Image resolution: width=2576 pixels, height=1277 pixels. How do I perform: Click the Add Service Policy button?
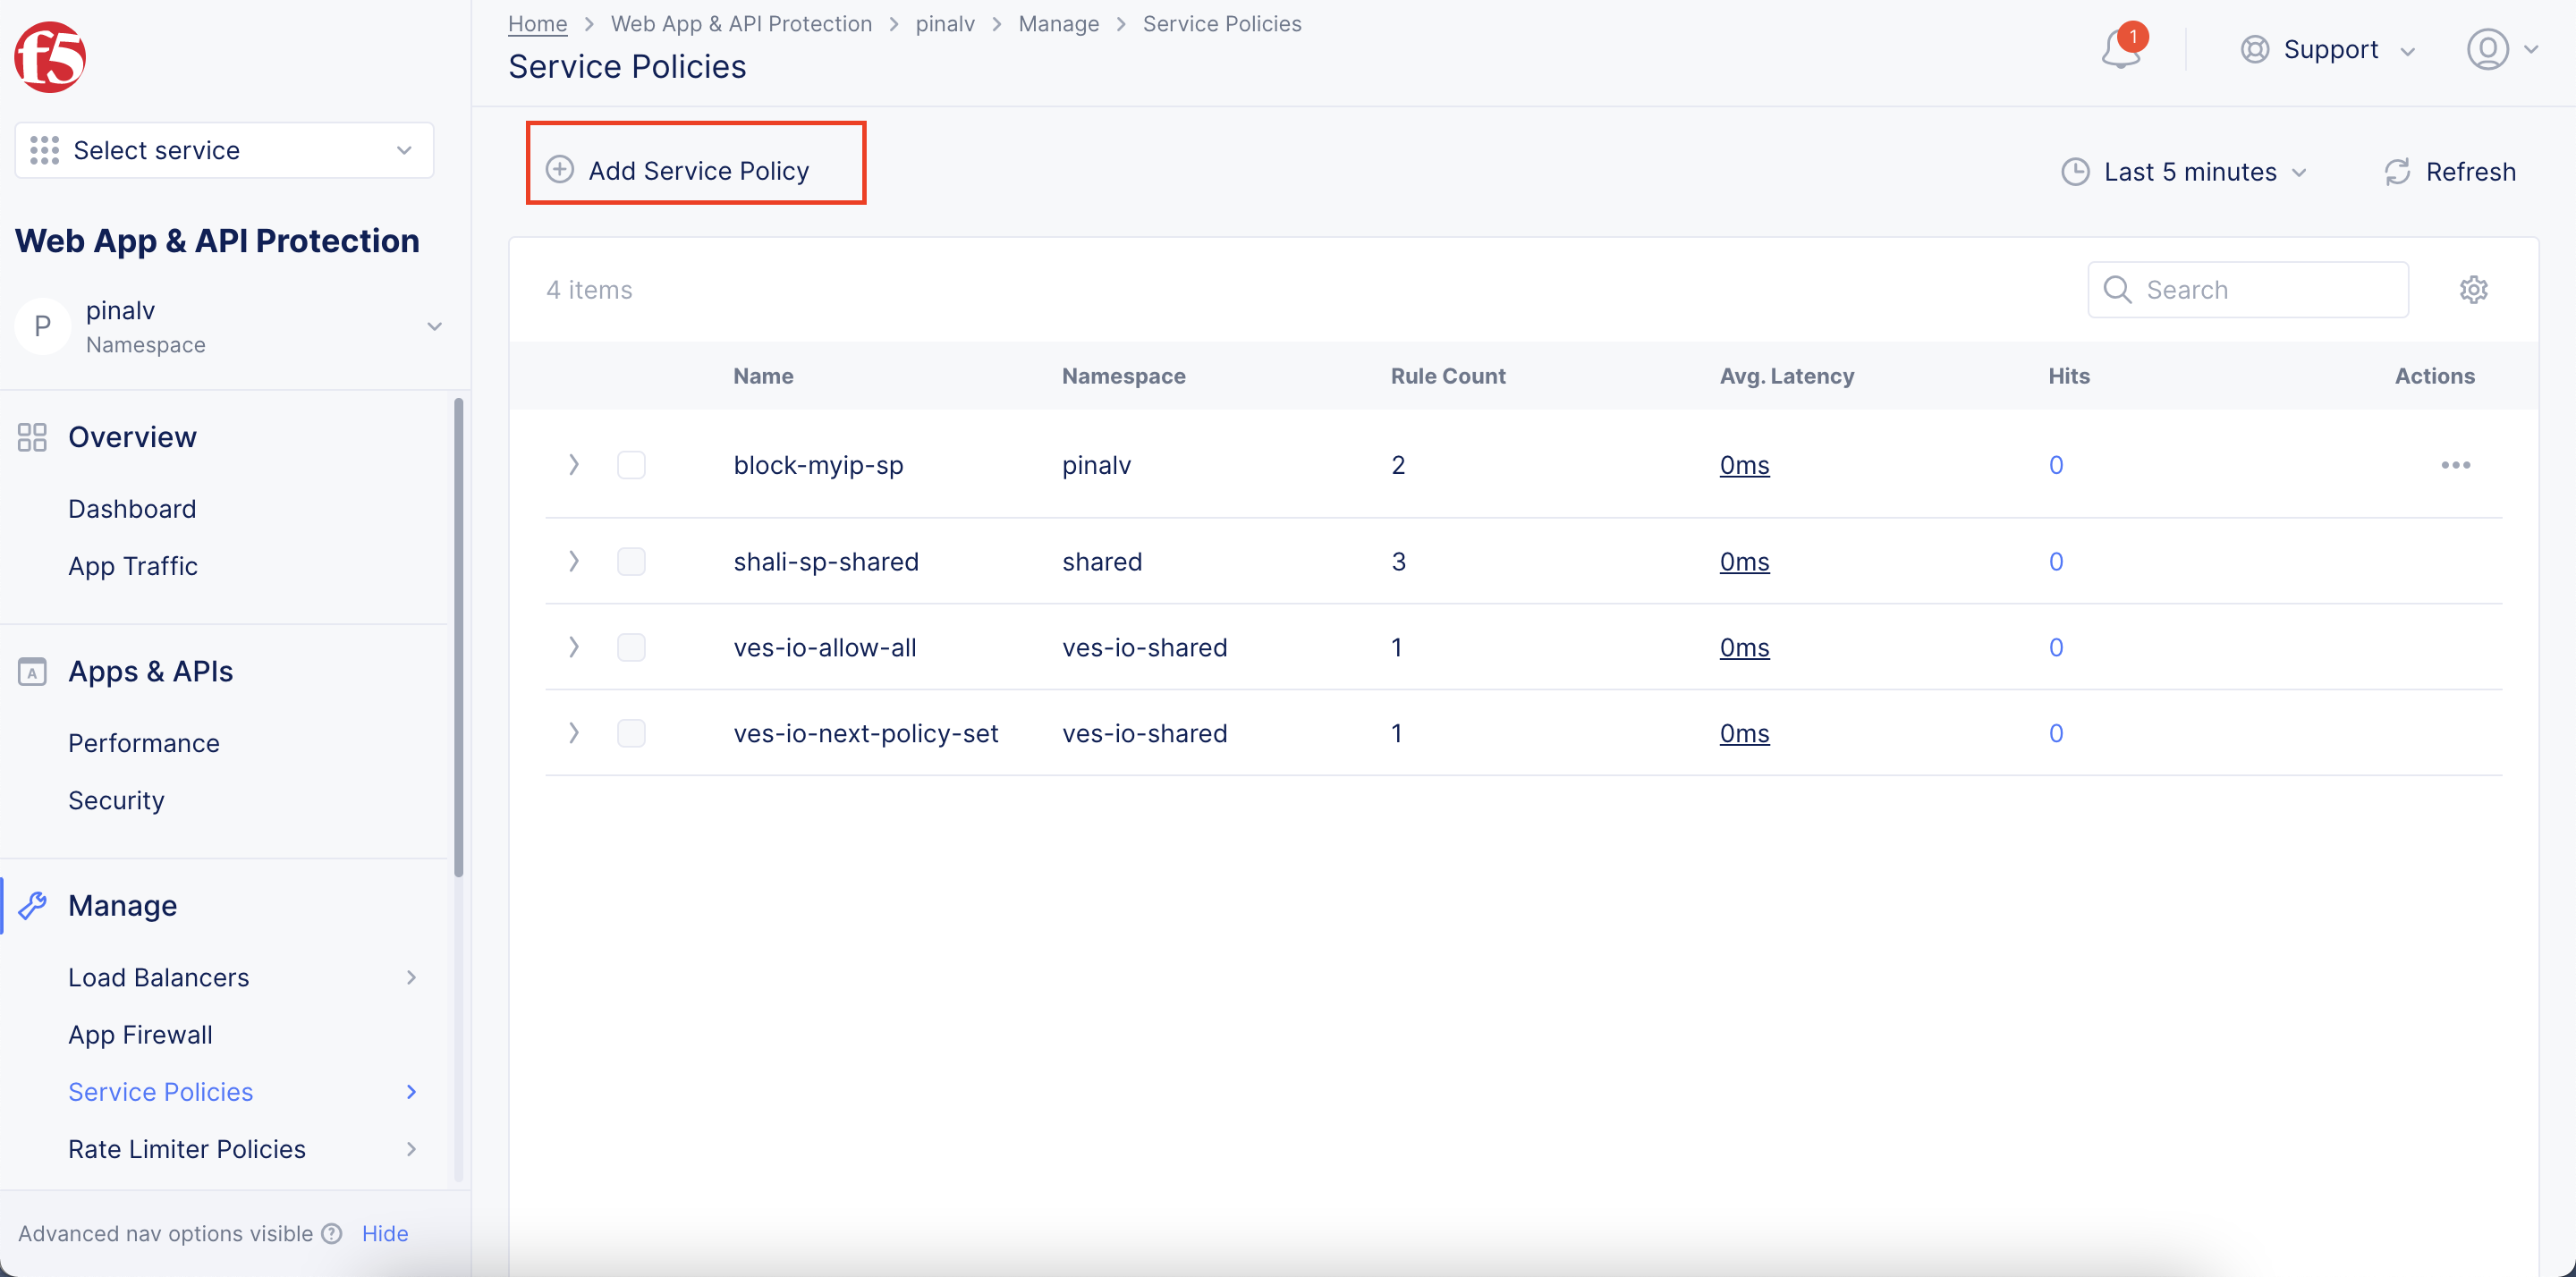pyautogui.click(x=696, y=170)
